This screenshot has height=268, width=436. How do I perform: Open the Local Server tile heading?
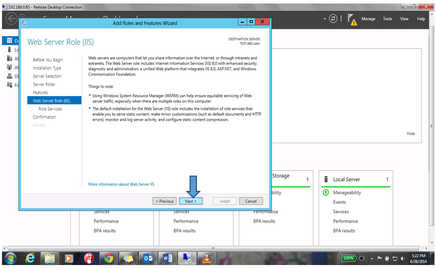click(347, 179)
